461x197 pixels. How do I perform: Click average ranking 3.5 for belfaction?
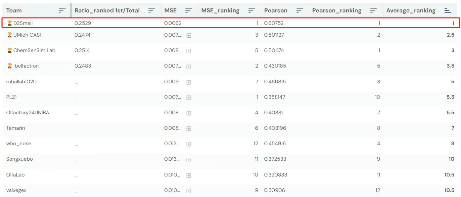click(450, 66)
